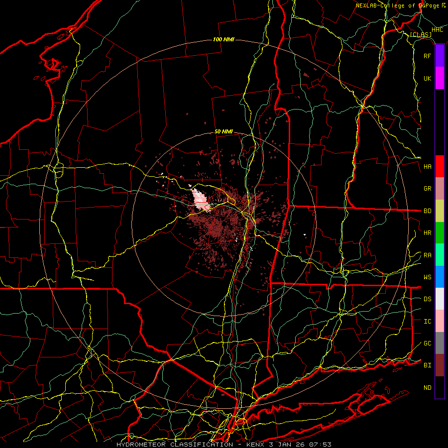Click the BD legend label

click(x=427, y=211)
